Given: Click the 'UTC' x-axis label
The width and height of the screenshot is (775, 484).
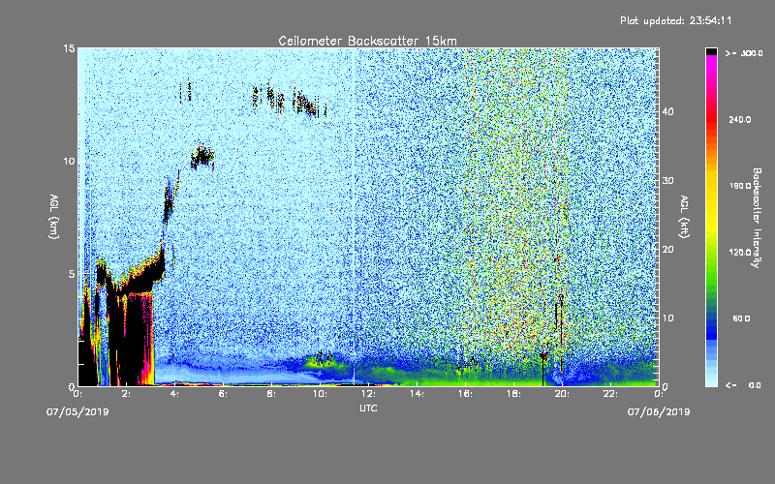Looking at the screenshot, I should click(368, 408).
